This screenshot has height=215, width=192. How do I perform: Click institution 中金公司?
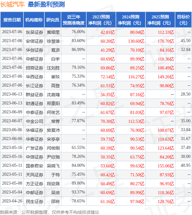pos(35,121)
